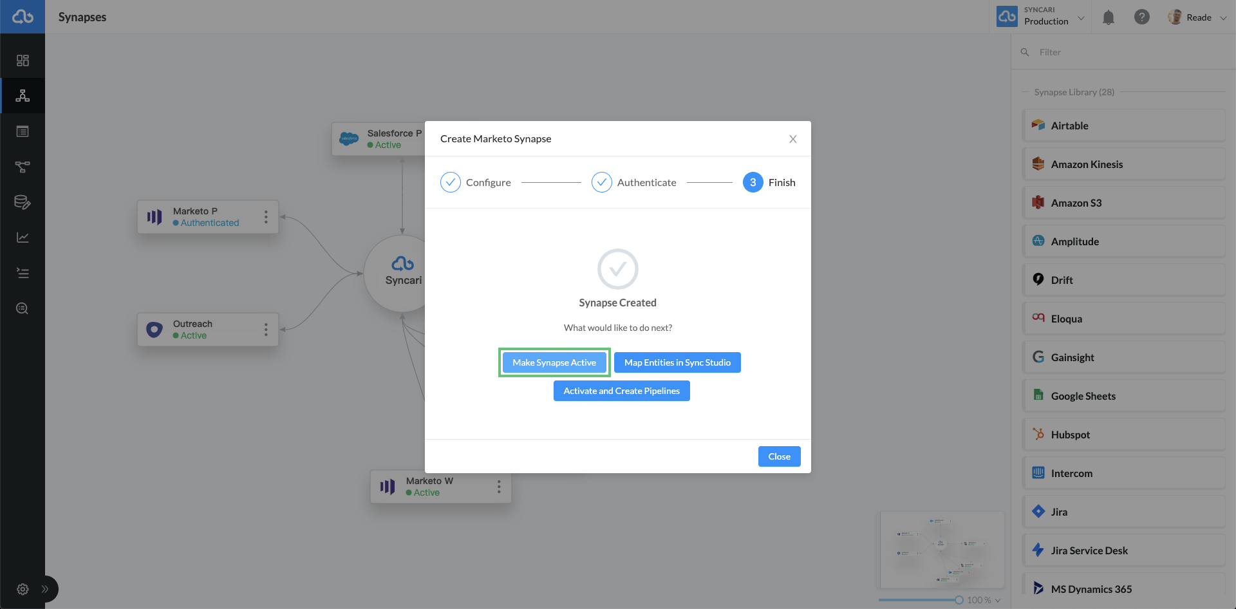
Task: Open the search log icon in sidebar
Action: [x=23, y=308]
